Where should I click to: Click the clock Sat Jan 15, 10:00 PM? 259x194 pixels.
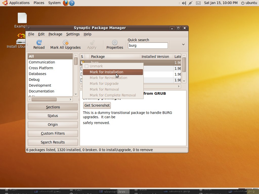coord(221,3)
